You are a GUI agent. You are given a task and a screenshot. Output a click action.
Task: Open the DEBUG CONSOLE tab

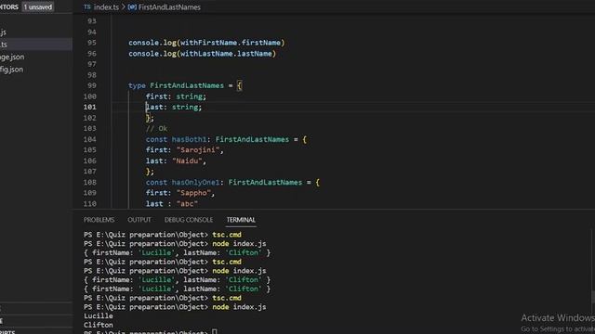189,220
